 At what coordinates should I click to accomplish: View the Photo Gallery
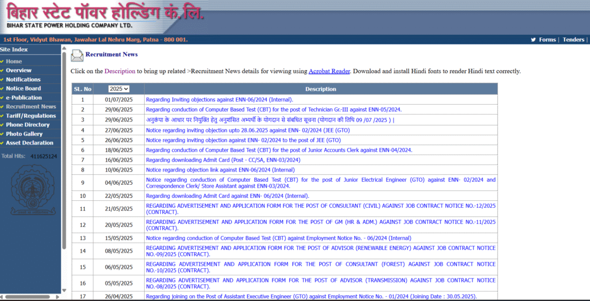(24, 134)
